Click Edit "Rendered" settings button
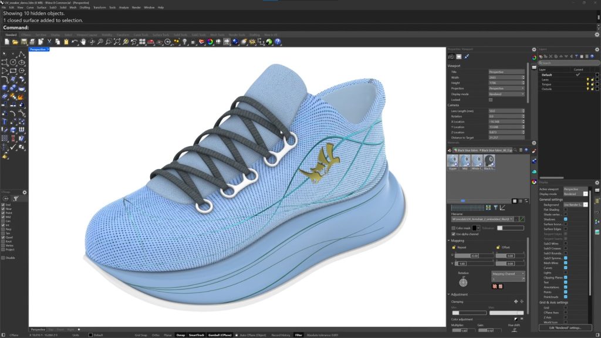Image resolution: width=601 pixels, height=338 pixels. 565,328
